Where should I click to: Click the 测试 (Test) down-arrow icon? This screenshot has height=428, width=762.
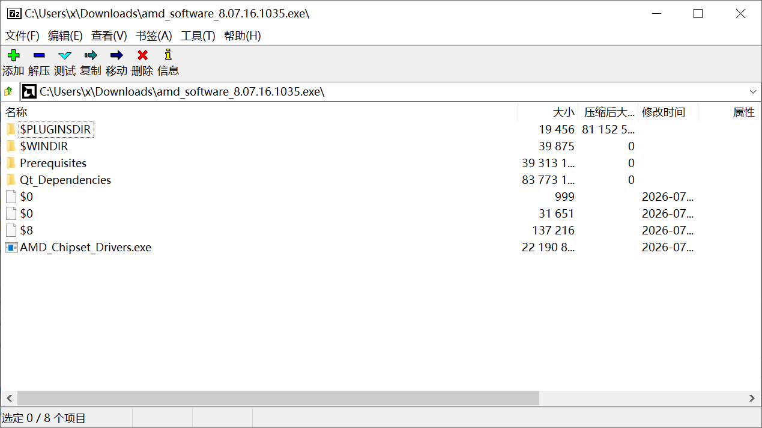(65, 55)
